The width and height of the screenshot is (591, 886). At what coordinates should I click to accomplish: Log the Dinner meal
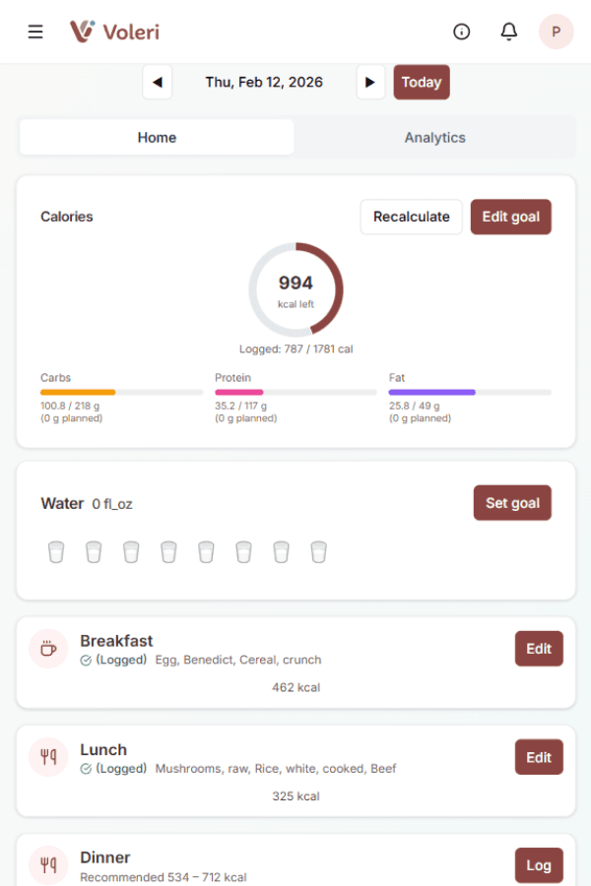539,864
